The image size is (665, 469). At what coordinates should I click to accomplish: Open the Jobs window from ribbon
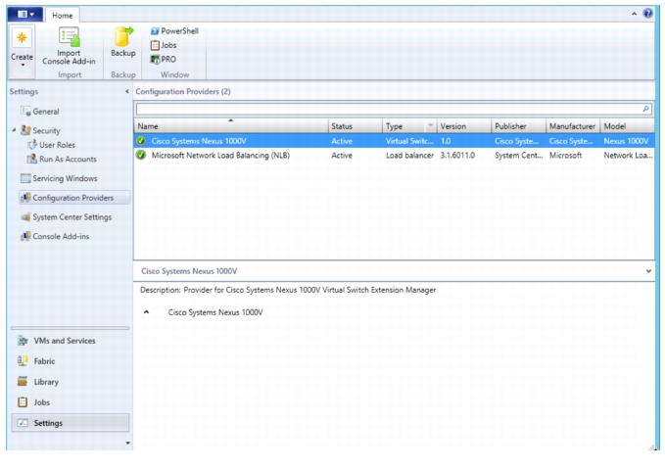(x=164, y=45)
